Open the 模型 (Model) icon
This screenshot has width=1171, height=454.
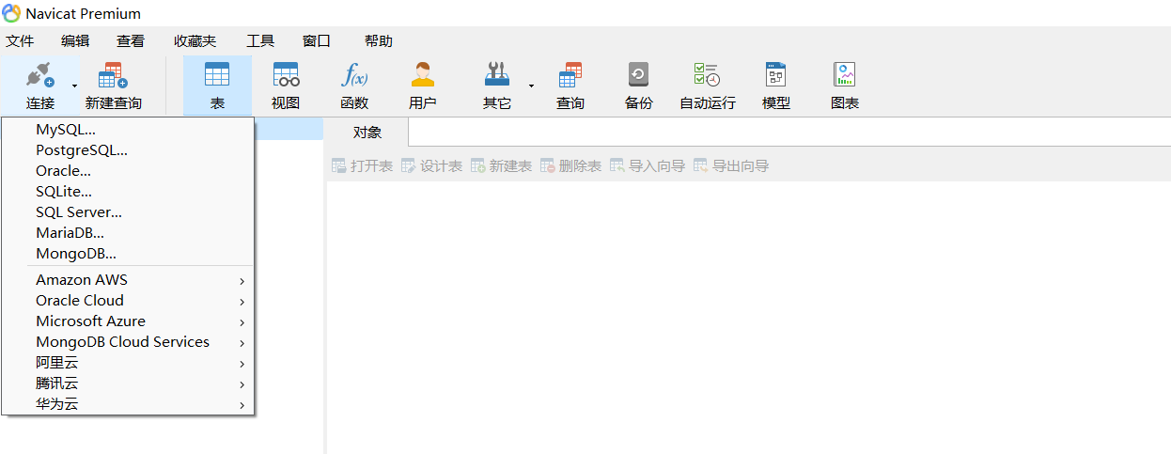[775, 75]
